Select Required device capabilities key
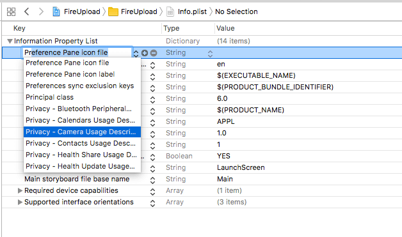 click(71, 190)
